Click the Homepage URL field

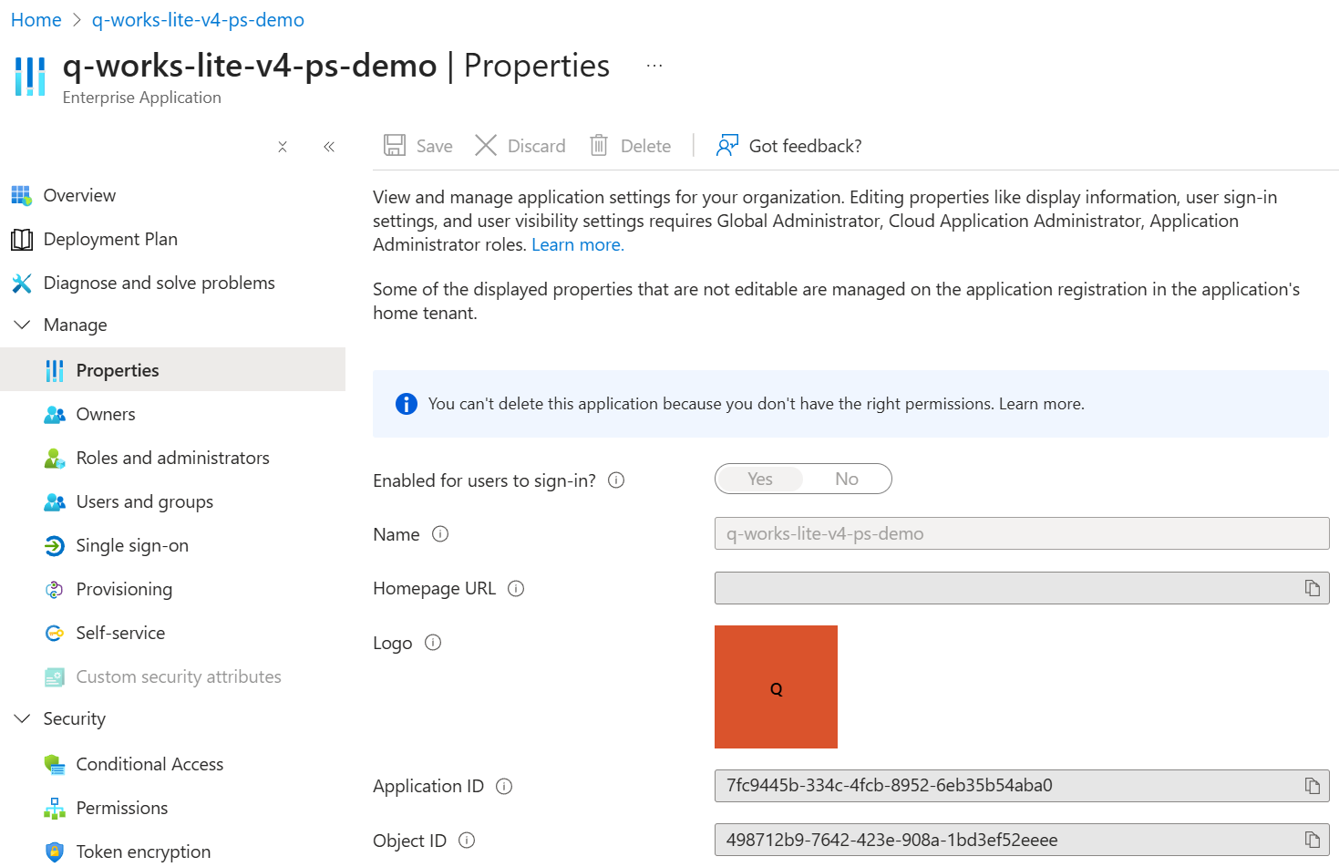tap(1022, 588)
